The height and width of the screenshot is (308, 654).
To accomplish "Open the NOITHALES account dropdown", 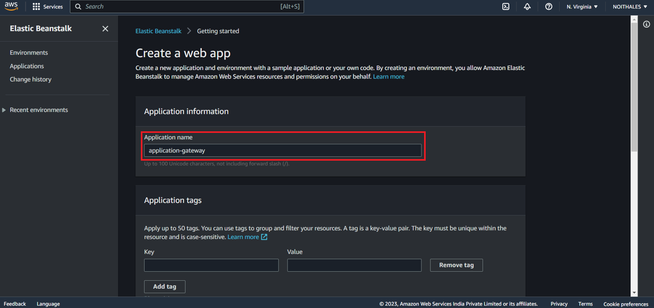I will [629, 6].
